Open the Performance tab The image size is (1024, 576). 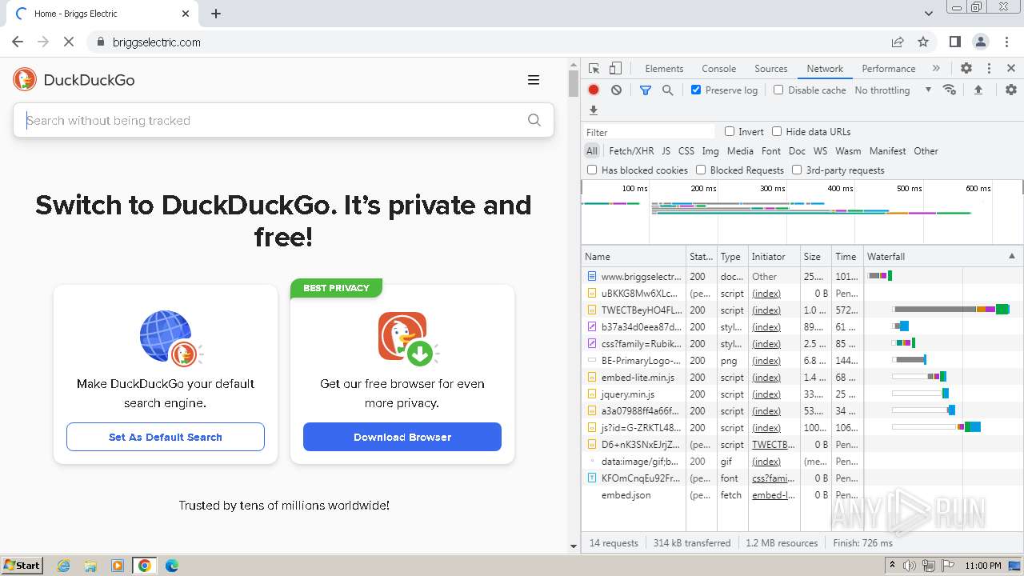[x=889, y=69]
